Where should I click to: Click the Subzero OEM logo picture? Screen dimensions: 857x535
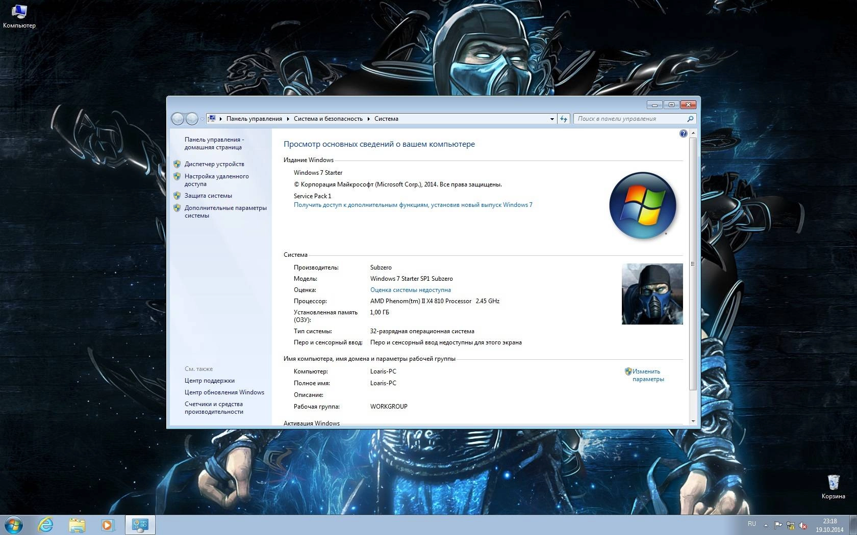pos(652,294)
